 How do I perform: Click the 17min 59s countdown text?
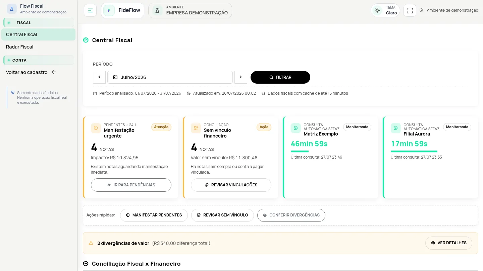409,144
